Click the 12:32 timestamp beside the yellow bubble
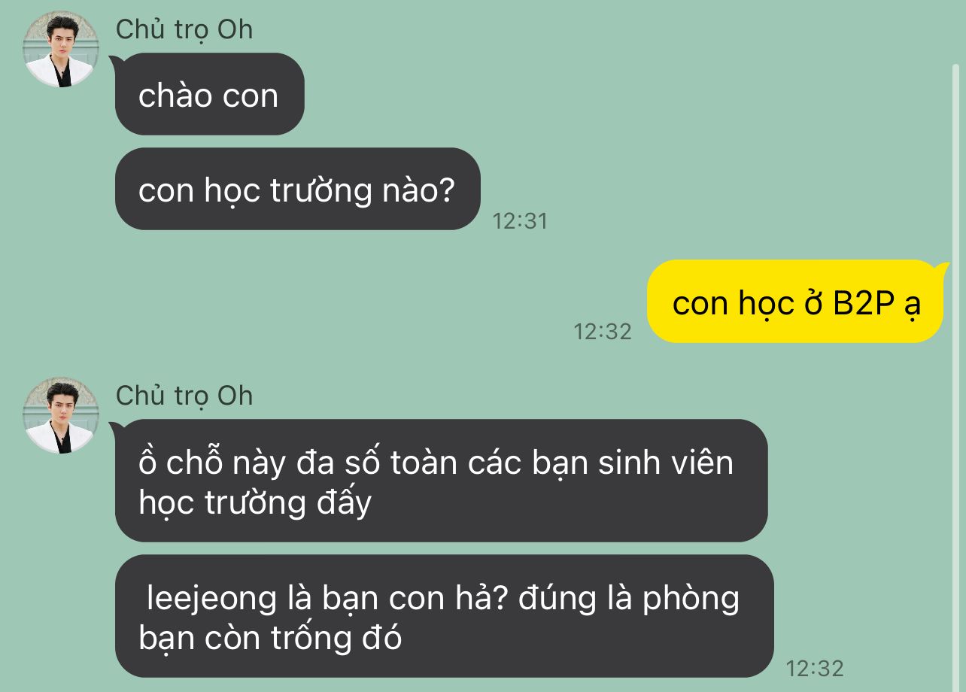 coord(603,332)
